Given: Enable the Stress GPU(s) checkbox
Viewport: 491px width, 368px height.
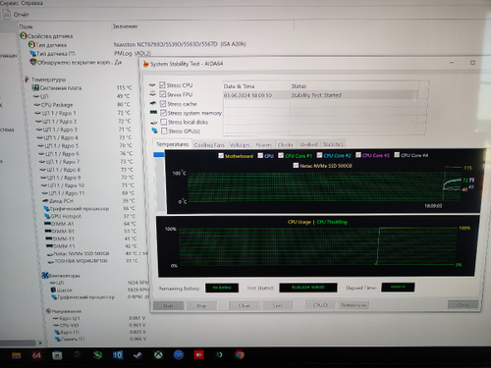Looking at the screenshot, I should (x=164, y=131).
